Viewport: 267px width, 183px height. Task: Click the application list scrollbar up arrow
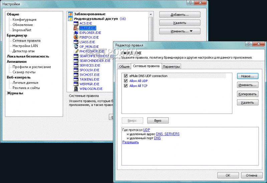coord(151,14)
